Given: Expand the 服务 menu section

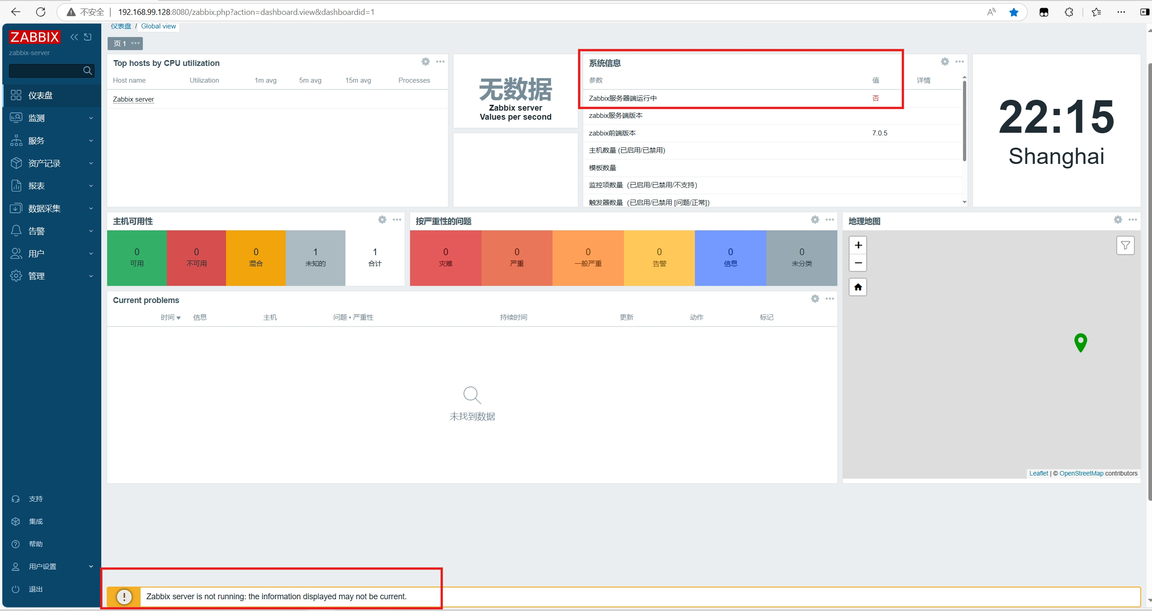Looking at the screenshot, I should pos(52,140).
